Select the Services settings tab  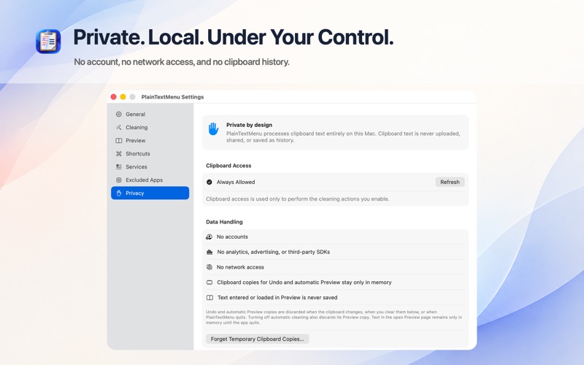pyautogui.click(x=150, y=167)
